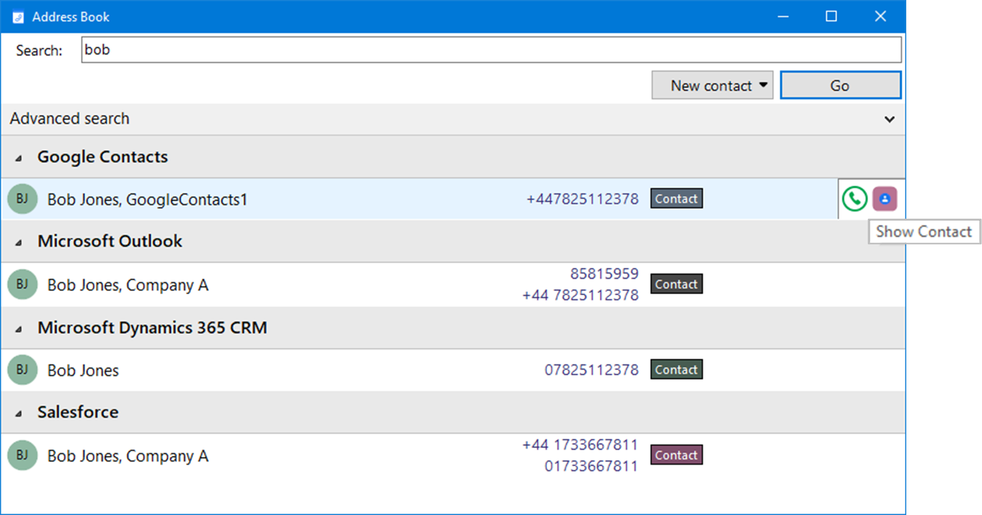Click the Google Contacts header text

pyautogui.click(x=102, y=157)
